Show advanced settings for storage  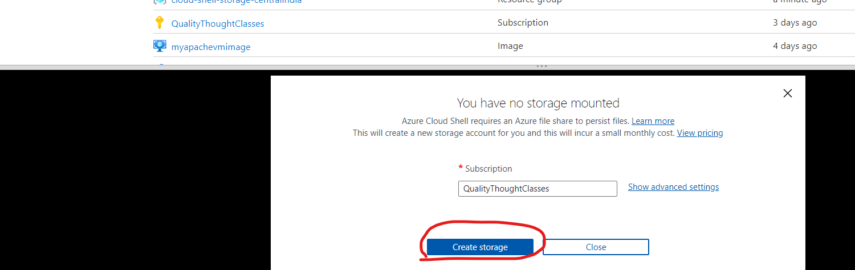[x=673, y=187]
